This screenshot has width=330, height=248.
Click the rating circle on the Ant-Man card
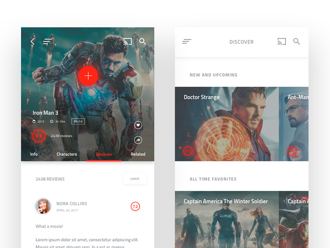[x=292, y=151]
